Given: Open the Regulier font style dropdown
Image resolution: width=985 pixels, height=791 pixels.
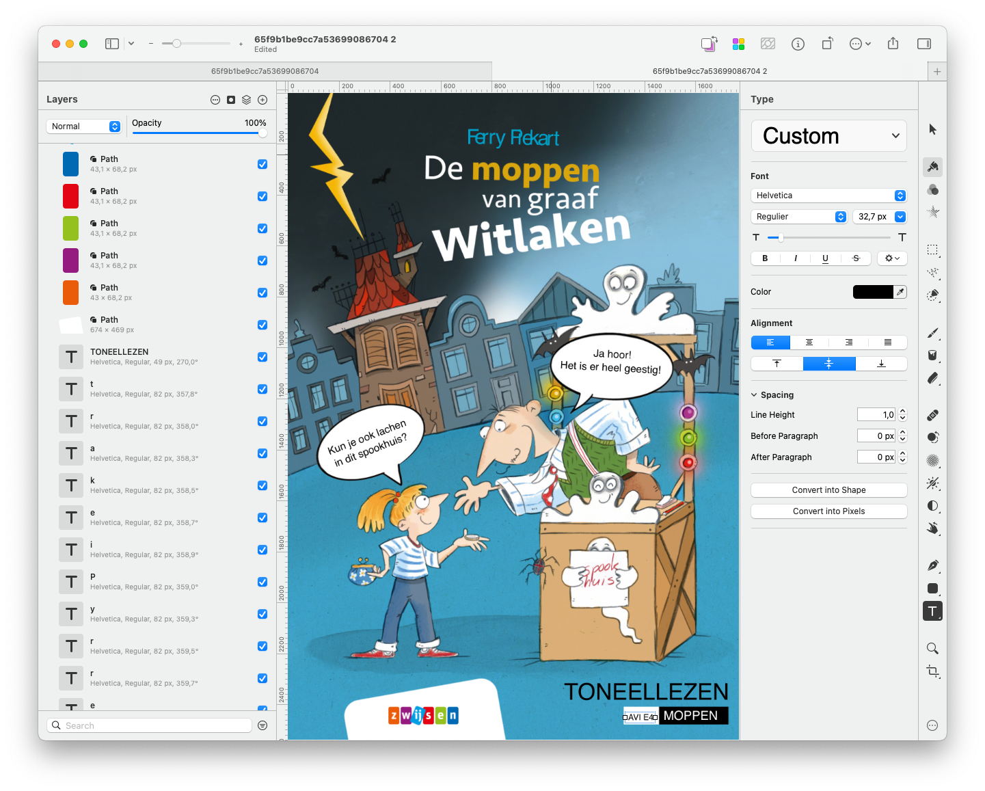Looking at the screenshot, I should [799, 217].
